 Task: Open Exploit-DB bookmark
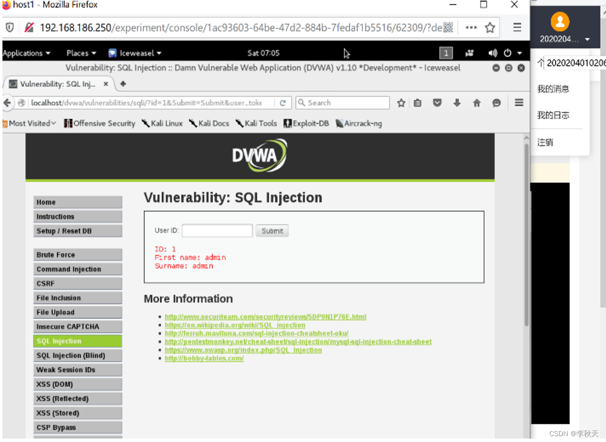click(306, 123)
